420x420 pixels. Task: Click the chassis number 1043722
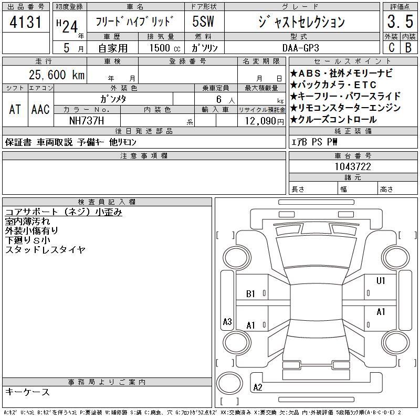353,166
